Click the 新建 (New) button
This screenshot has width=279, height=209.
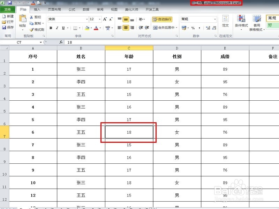(x=9, y=16)
